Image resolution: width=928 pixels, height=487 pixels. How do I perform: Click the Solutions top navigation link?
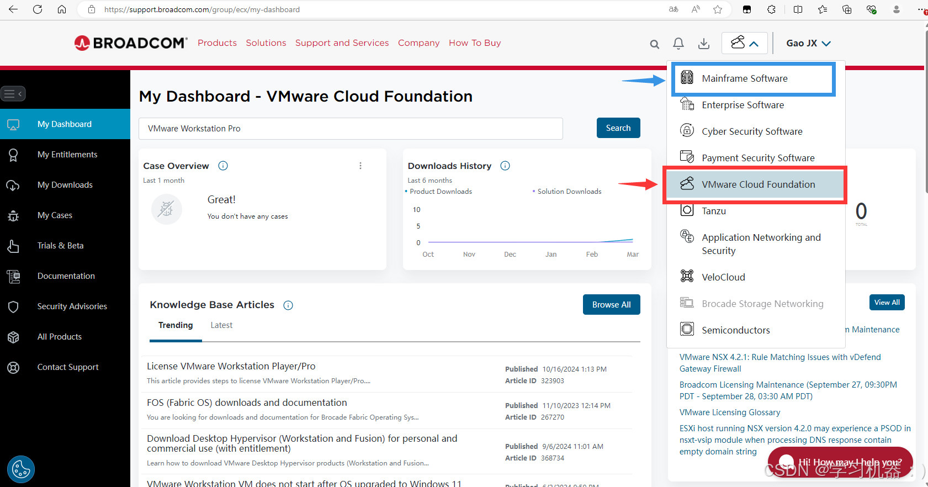tap(266, 43)
